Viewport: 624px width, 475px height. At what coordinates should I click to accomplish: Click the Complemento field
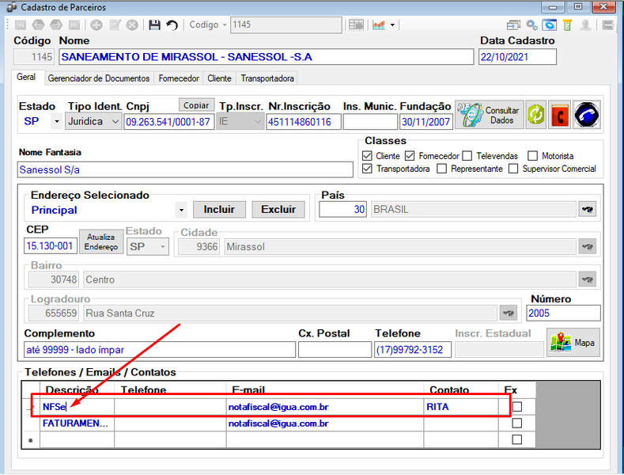tap(160, 350)
